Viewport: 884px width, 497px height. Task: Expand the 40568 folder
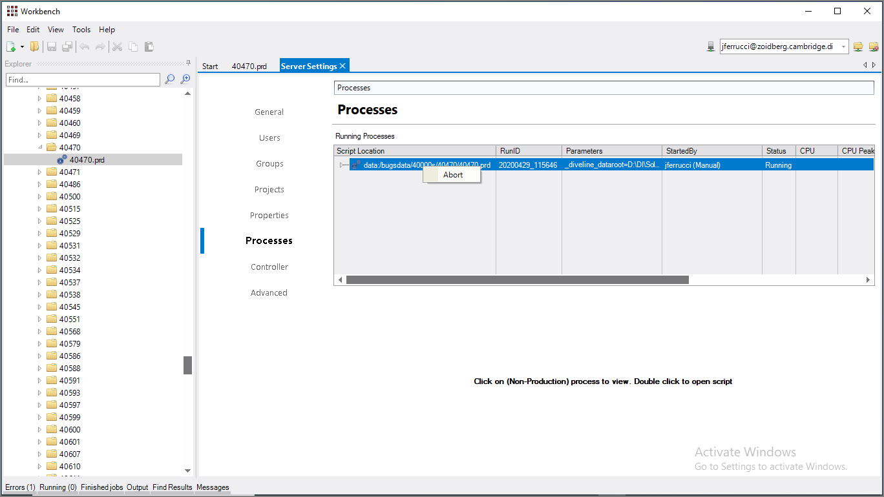point(39,332)
